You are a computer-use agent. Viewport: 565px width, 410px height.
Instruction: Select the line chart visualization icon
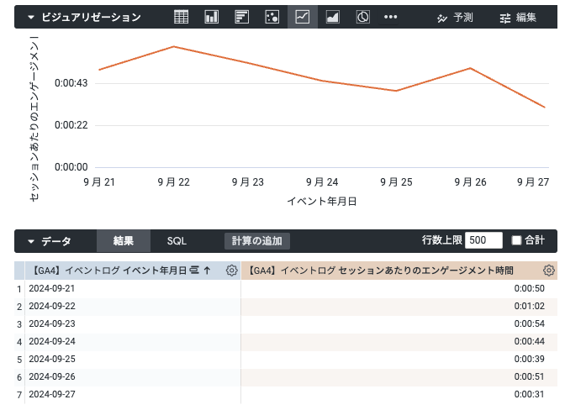(x=302, y=17)
